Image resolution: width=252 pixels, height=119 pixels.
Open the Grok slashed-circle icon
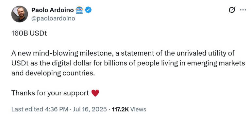tap(232, 10)
